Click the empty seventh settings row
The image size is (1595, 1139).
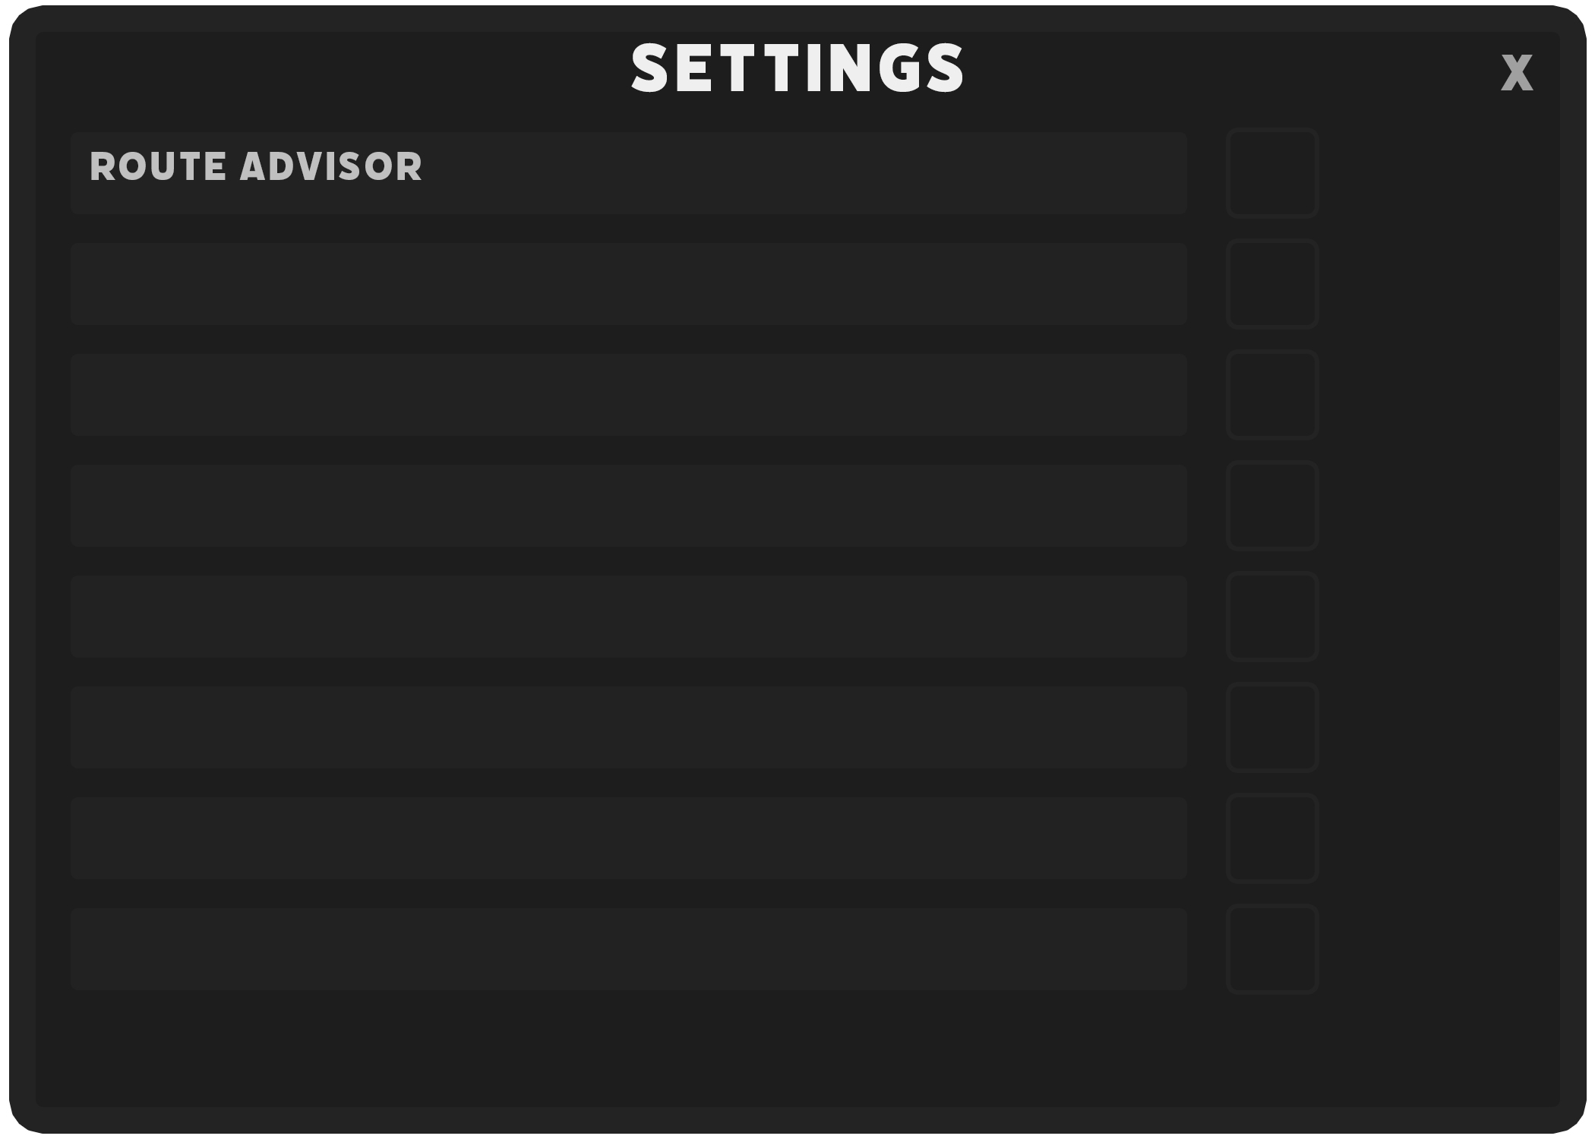pyautogui.click(x=629, y=838)
